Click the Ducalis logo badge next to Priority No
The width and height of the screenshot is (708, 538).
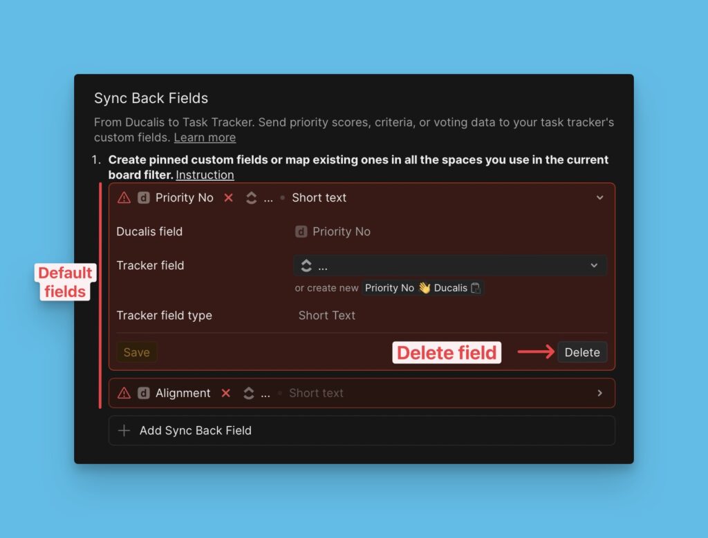pos(142,198)
